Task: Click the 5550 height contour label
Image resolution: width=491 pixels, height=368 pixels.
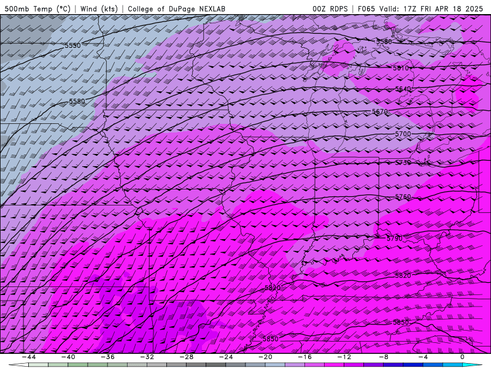Action: point(72,45)
